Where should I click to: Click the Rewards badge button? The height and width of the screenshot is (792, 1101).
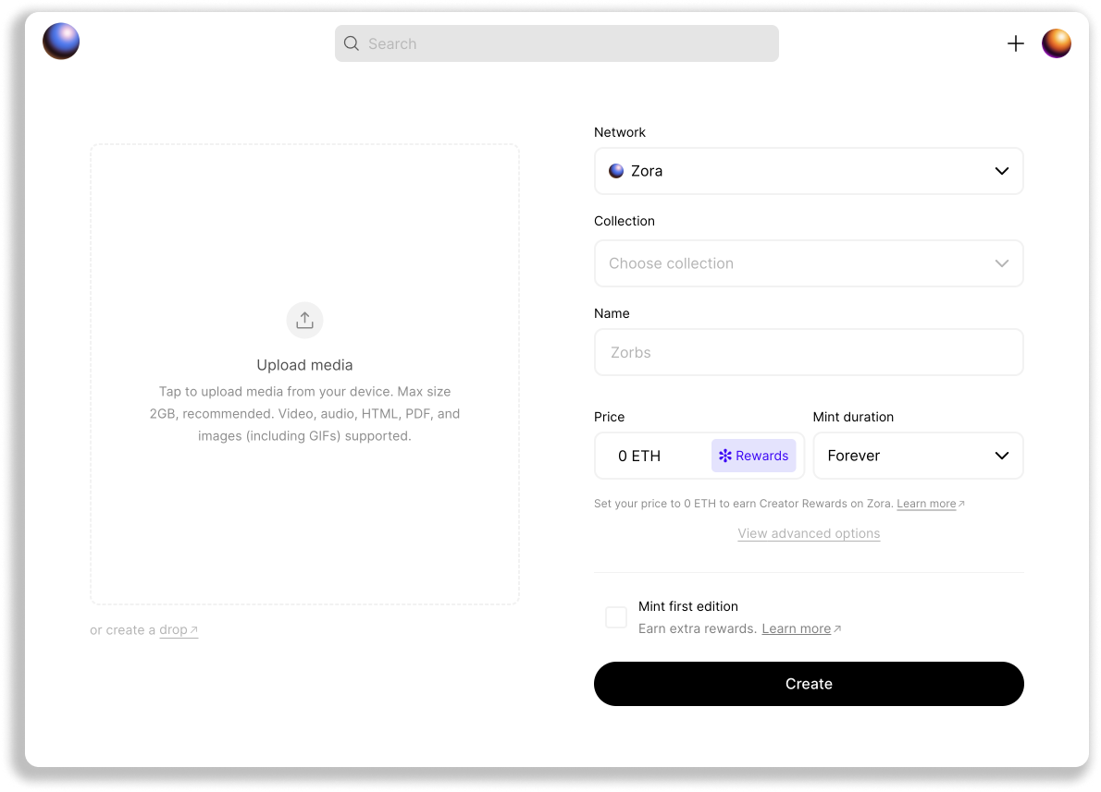pyautogui.click(x=753, y=456)
